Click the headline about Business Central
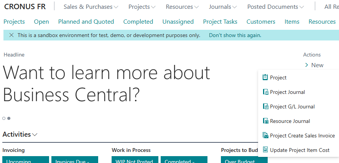Screen dimensions: 339x163 click(x=106, y=84)
